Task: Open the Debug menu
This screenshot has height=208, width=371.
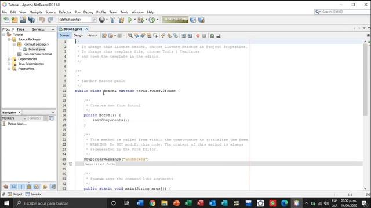Action: [88, 12]
